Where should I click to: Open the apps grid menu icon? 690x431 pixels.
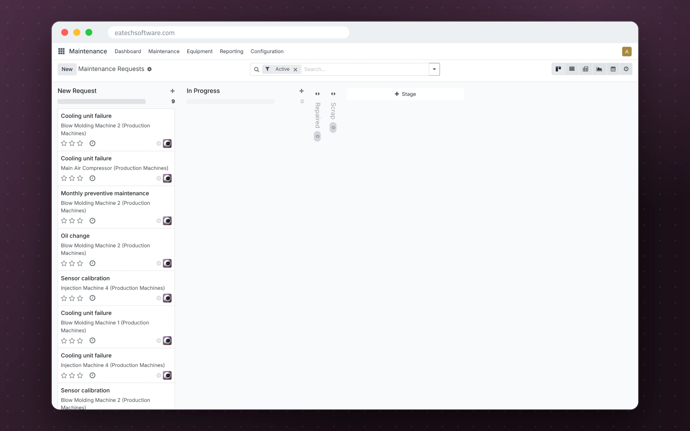pyautogui.click(x=61, y=51)
